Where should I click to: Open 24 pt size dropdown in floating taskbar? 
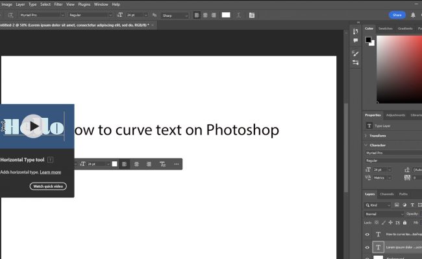tap(99, 164)
